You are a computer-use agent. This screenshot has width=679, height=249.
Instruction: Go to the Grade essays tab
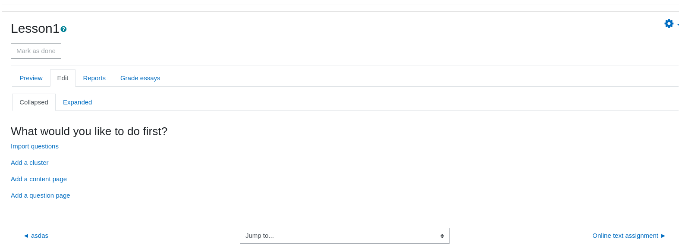click(x=140, y=78)
